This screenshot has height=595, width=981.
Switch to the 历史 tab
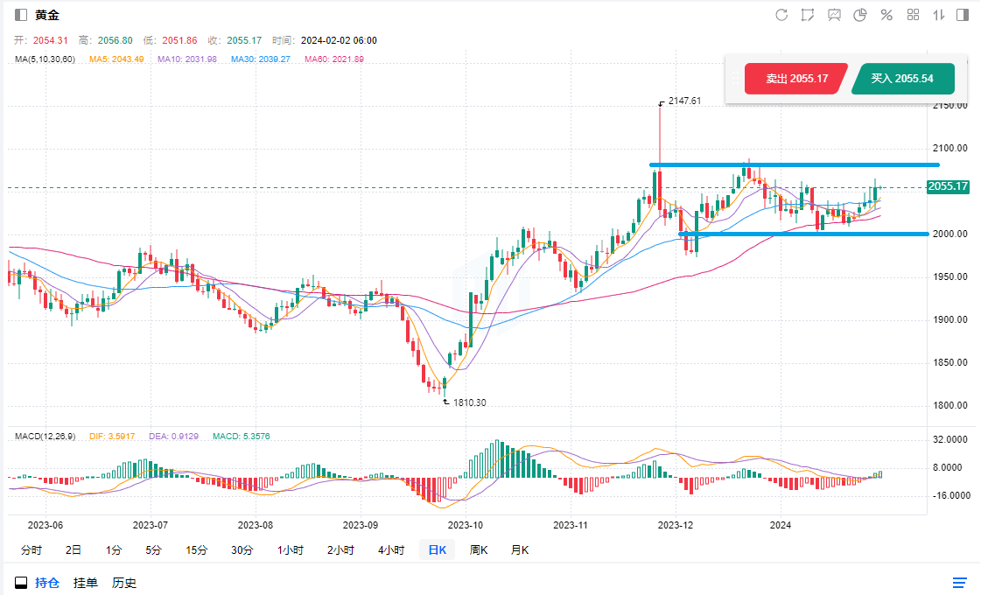point(124,583)
